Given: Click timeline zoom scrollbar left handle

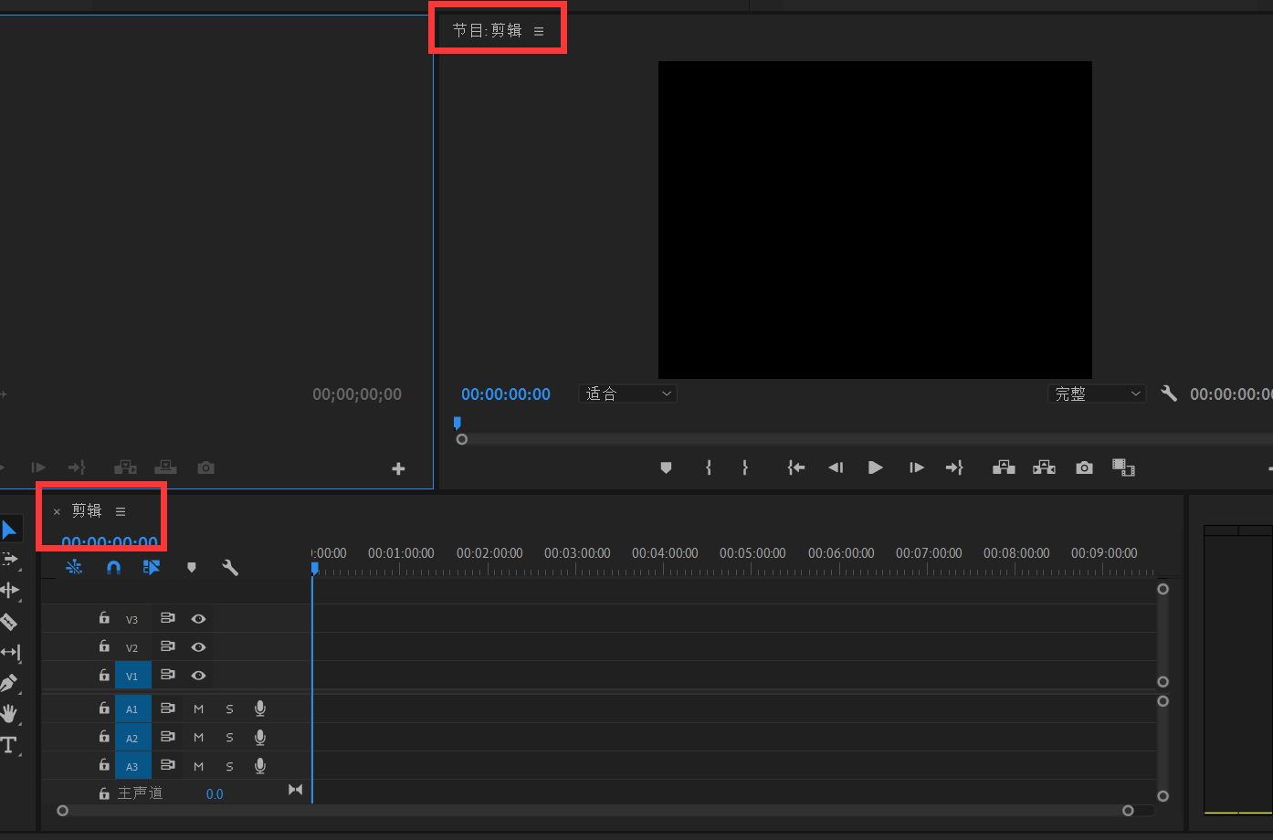Looking at the screenshot, I should click(62, 811).
